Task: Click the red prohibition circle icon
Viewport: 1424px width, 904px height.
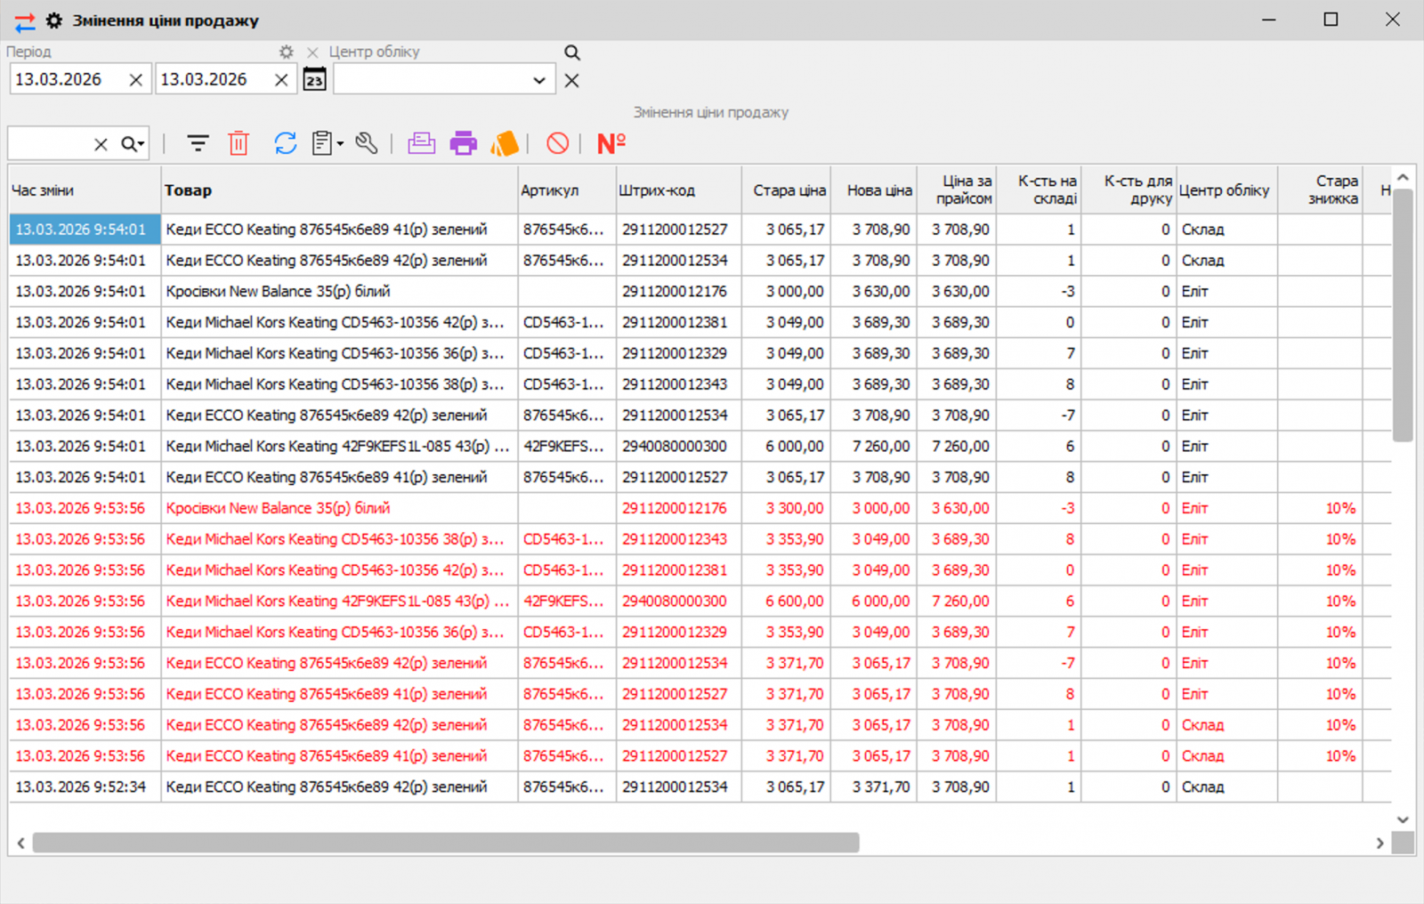Action: (557, 143)
